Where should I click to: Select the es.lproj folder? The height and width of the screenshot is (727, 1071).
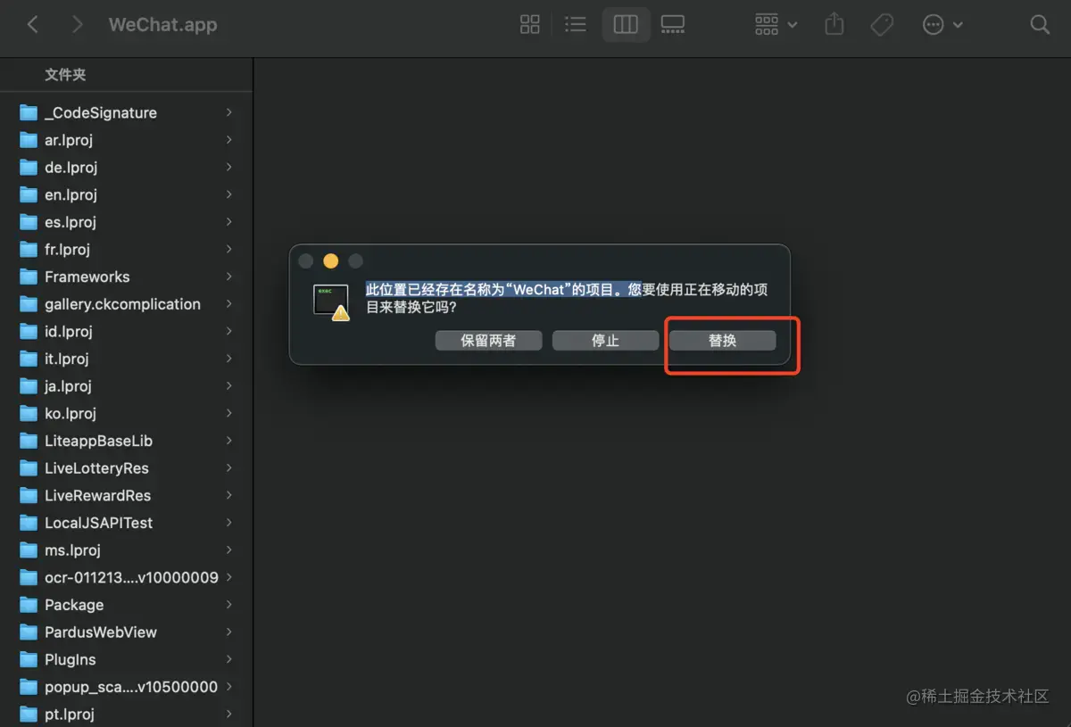(x=127, y=222)
